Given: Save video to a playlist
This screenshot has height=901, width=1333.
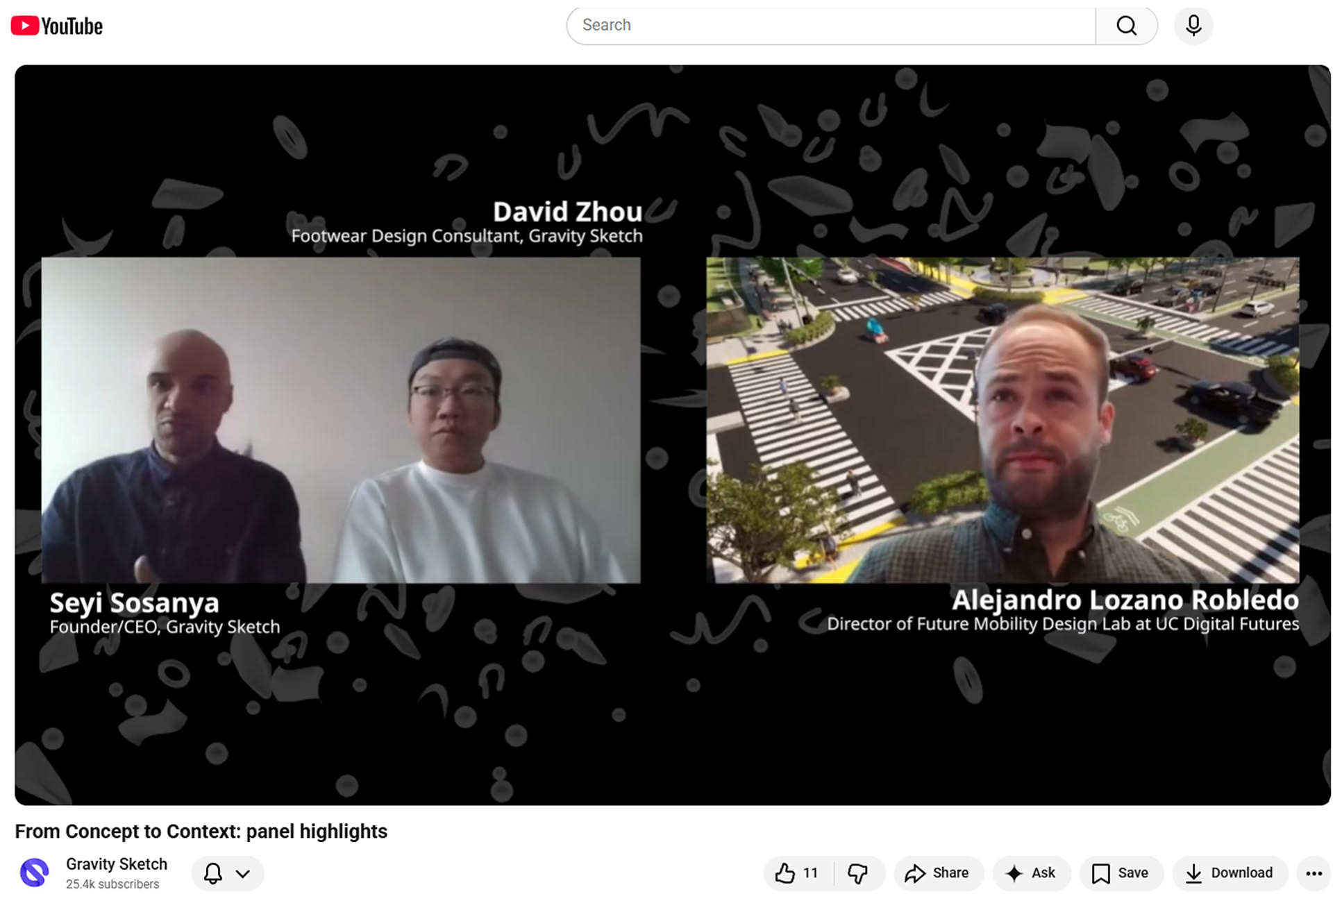Looking at the screenshot, I should click(1121, 873).
